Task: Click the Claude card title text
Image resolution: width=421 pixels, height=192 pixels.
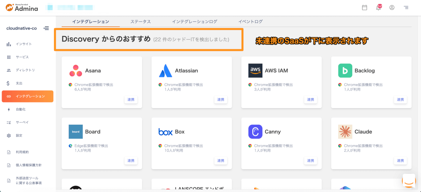Action: [363, 132]
